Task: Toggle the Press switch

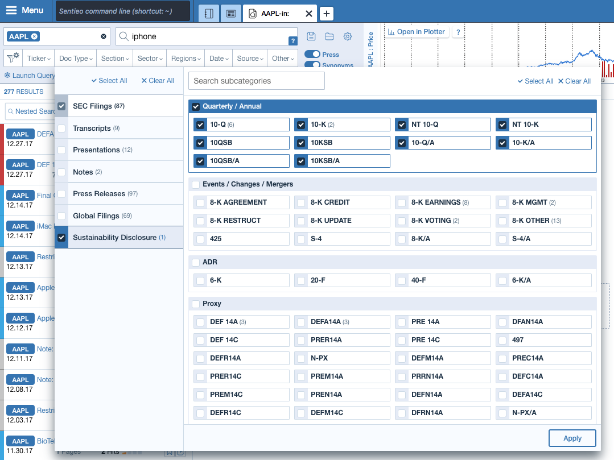Action: [x=312, y=55]
